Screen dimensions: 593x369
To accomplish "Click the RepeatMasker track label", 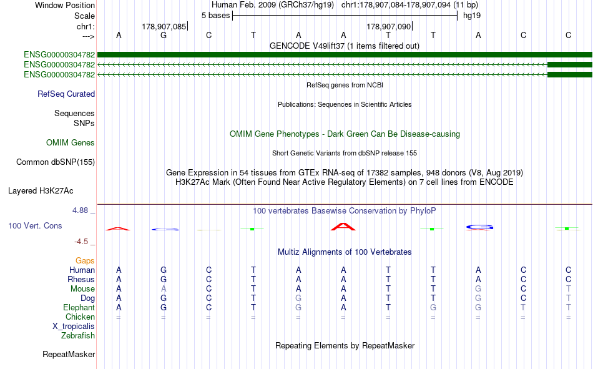I will 69,354.
